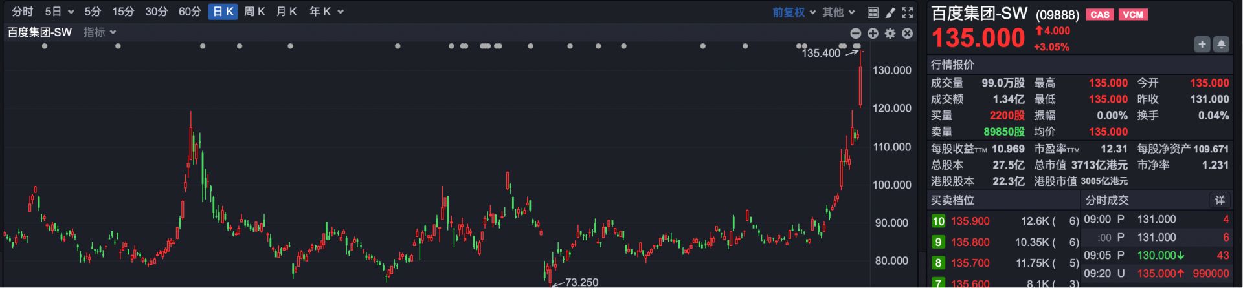Add stock to watchlist with plus button
The image size is (1243, 288).
(1202, 44)
